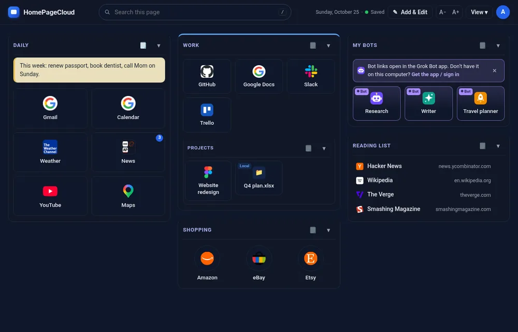
Task: Open the Calendar tile
Action: tap(128, 108)
